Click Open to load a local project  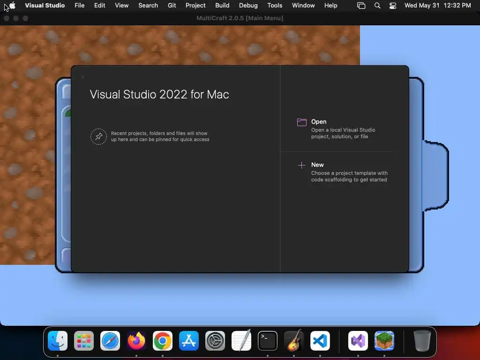click(319, 121)
